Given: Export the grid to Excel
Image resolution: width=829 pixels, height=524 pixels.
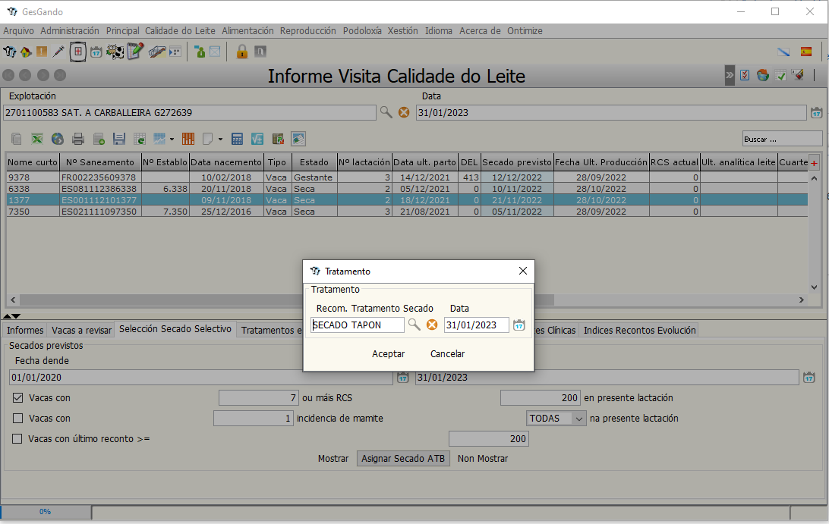Looking at the screenshot, I should click(37, 139).
